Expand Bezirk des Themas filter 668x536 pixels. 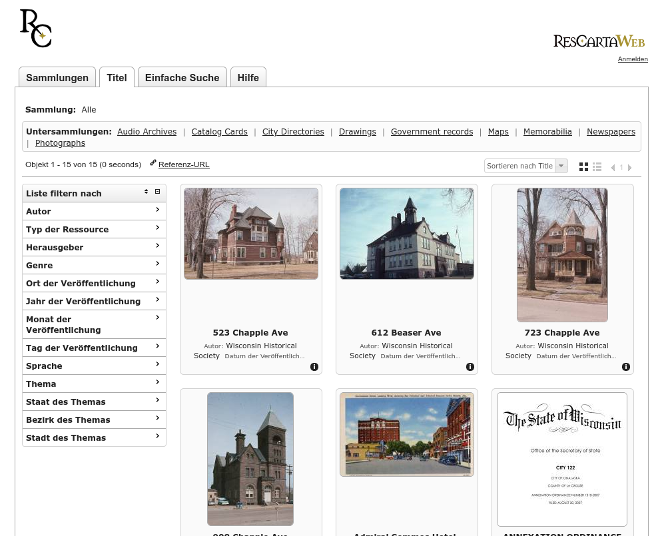point(94,419)
